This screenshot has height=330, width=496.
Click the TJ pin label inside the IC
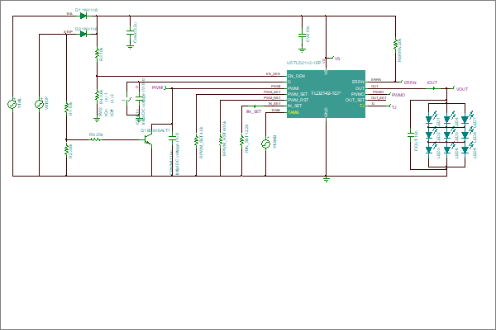point(362,106)
